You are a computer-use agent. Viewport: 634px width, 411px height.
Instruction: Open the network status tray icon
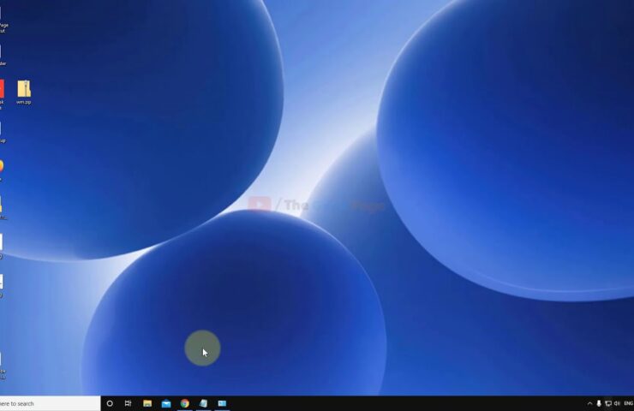click(x=608, y=403)
